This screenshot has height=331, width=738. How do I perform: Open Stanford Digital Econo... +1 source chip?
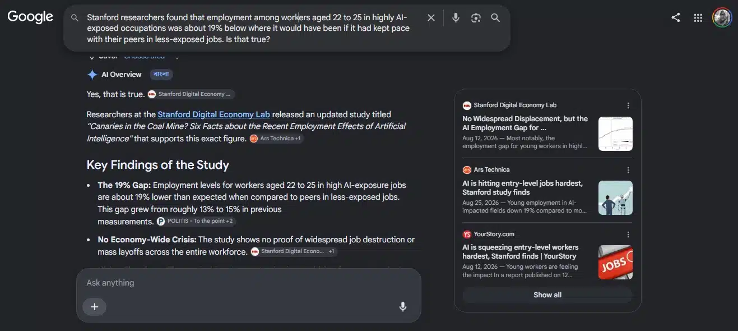(x=294, y=251)
